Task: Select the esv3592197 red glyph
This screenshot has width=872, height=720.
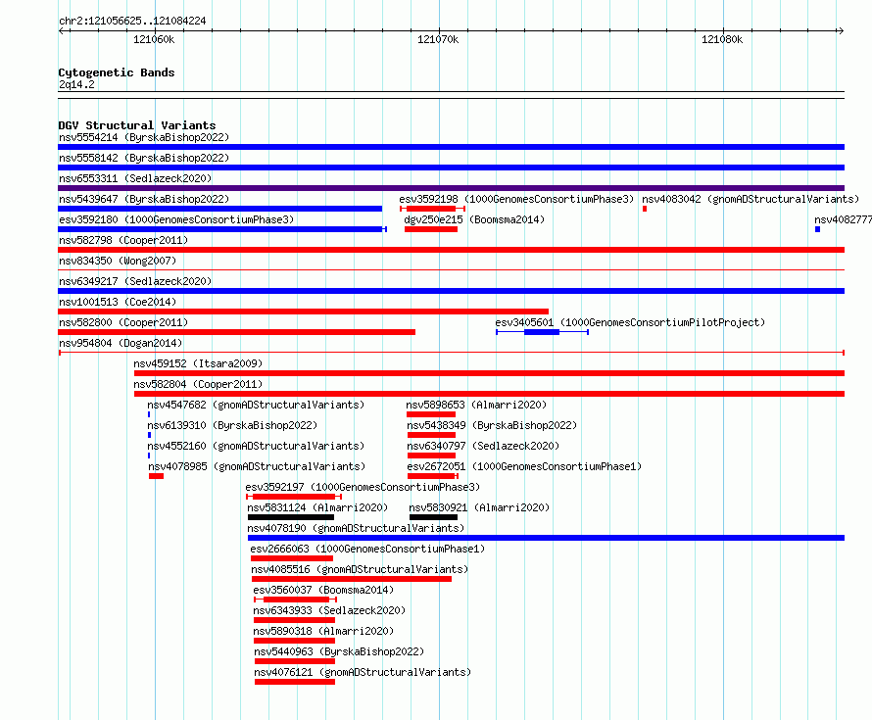Action: tap(294, 497)
